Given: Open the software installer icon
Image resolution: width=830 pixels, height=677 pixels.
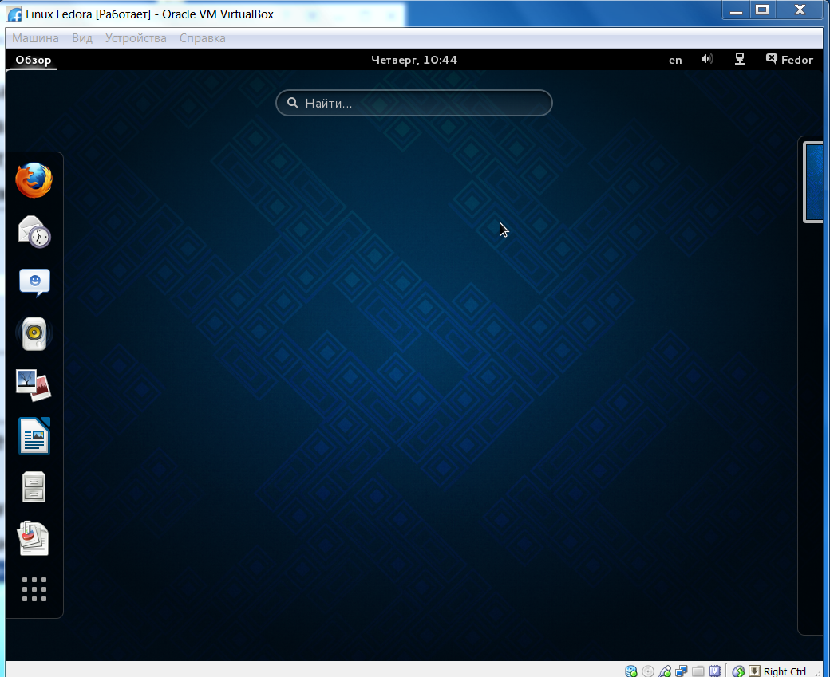Looking at the screenshot, I should [34, 538].
